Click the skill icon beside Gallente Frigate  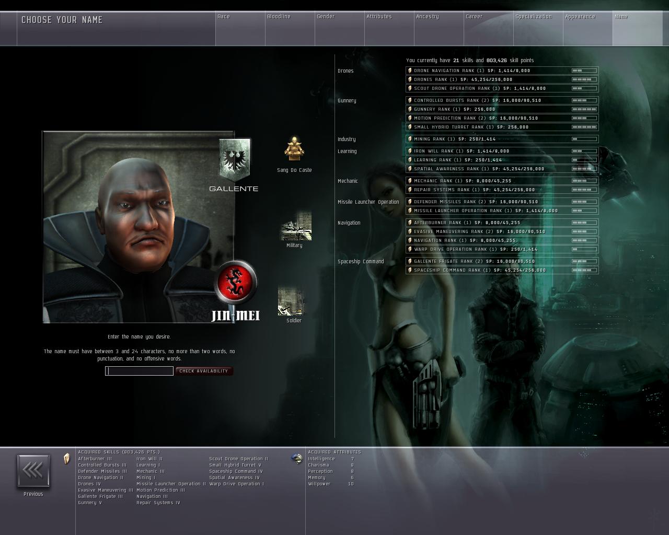[x=410, y=261]
